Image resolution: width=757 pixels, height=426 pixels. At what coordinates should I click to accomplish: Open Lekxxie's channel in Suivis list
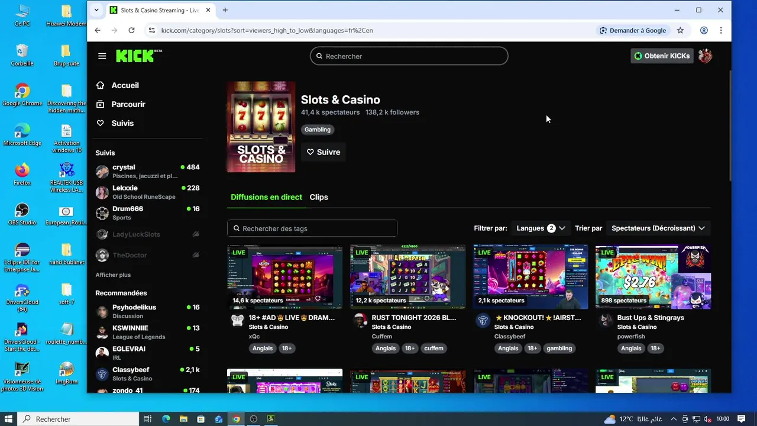pyautogui.click(x=148, y=192)
